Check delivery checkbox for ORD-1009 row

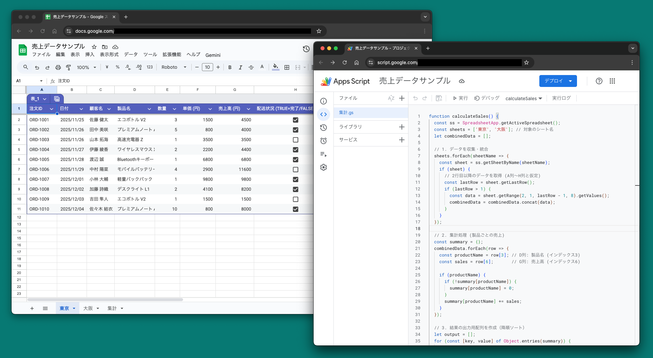(x=295, y=199)
